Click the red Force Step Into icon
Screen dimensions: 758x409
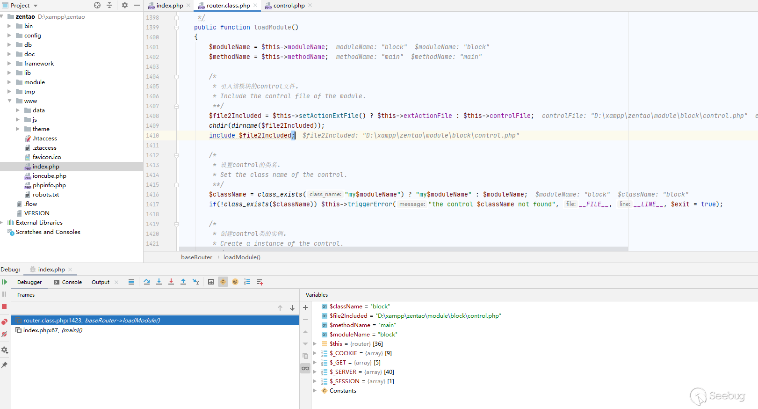pos(171,282)
